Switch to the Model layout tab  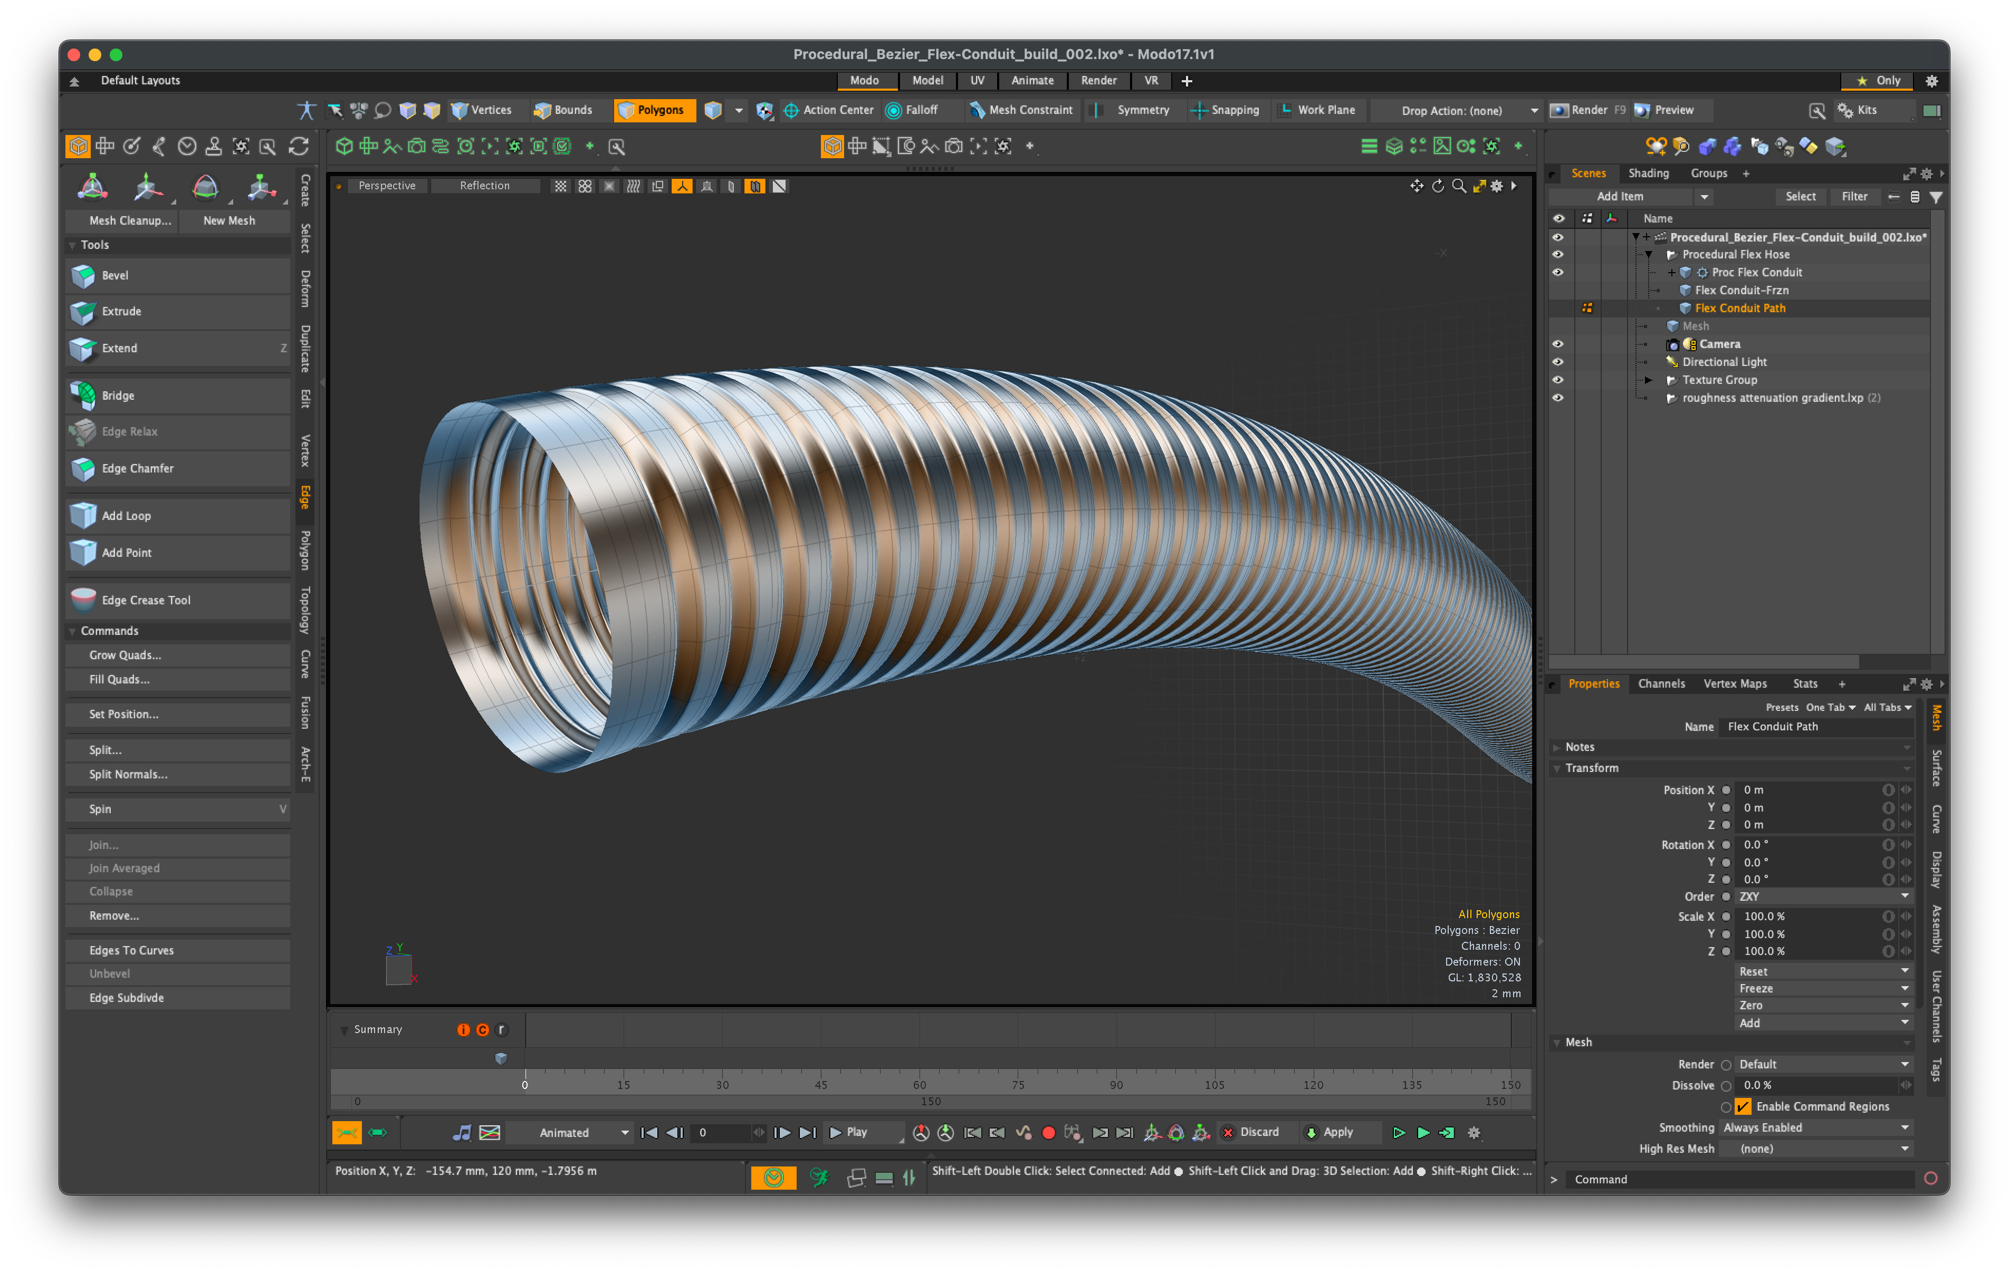point(927,81)
